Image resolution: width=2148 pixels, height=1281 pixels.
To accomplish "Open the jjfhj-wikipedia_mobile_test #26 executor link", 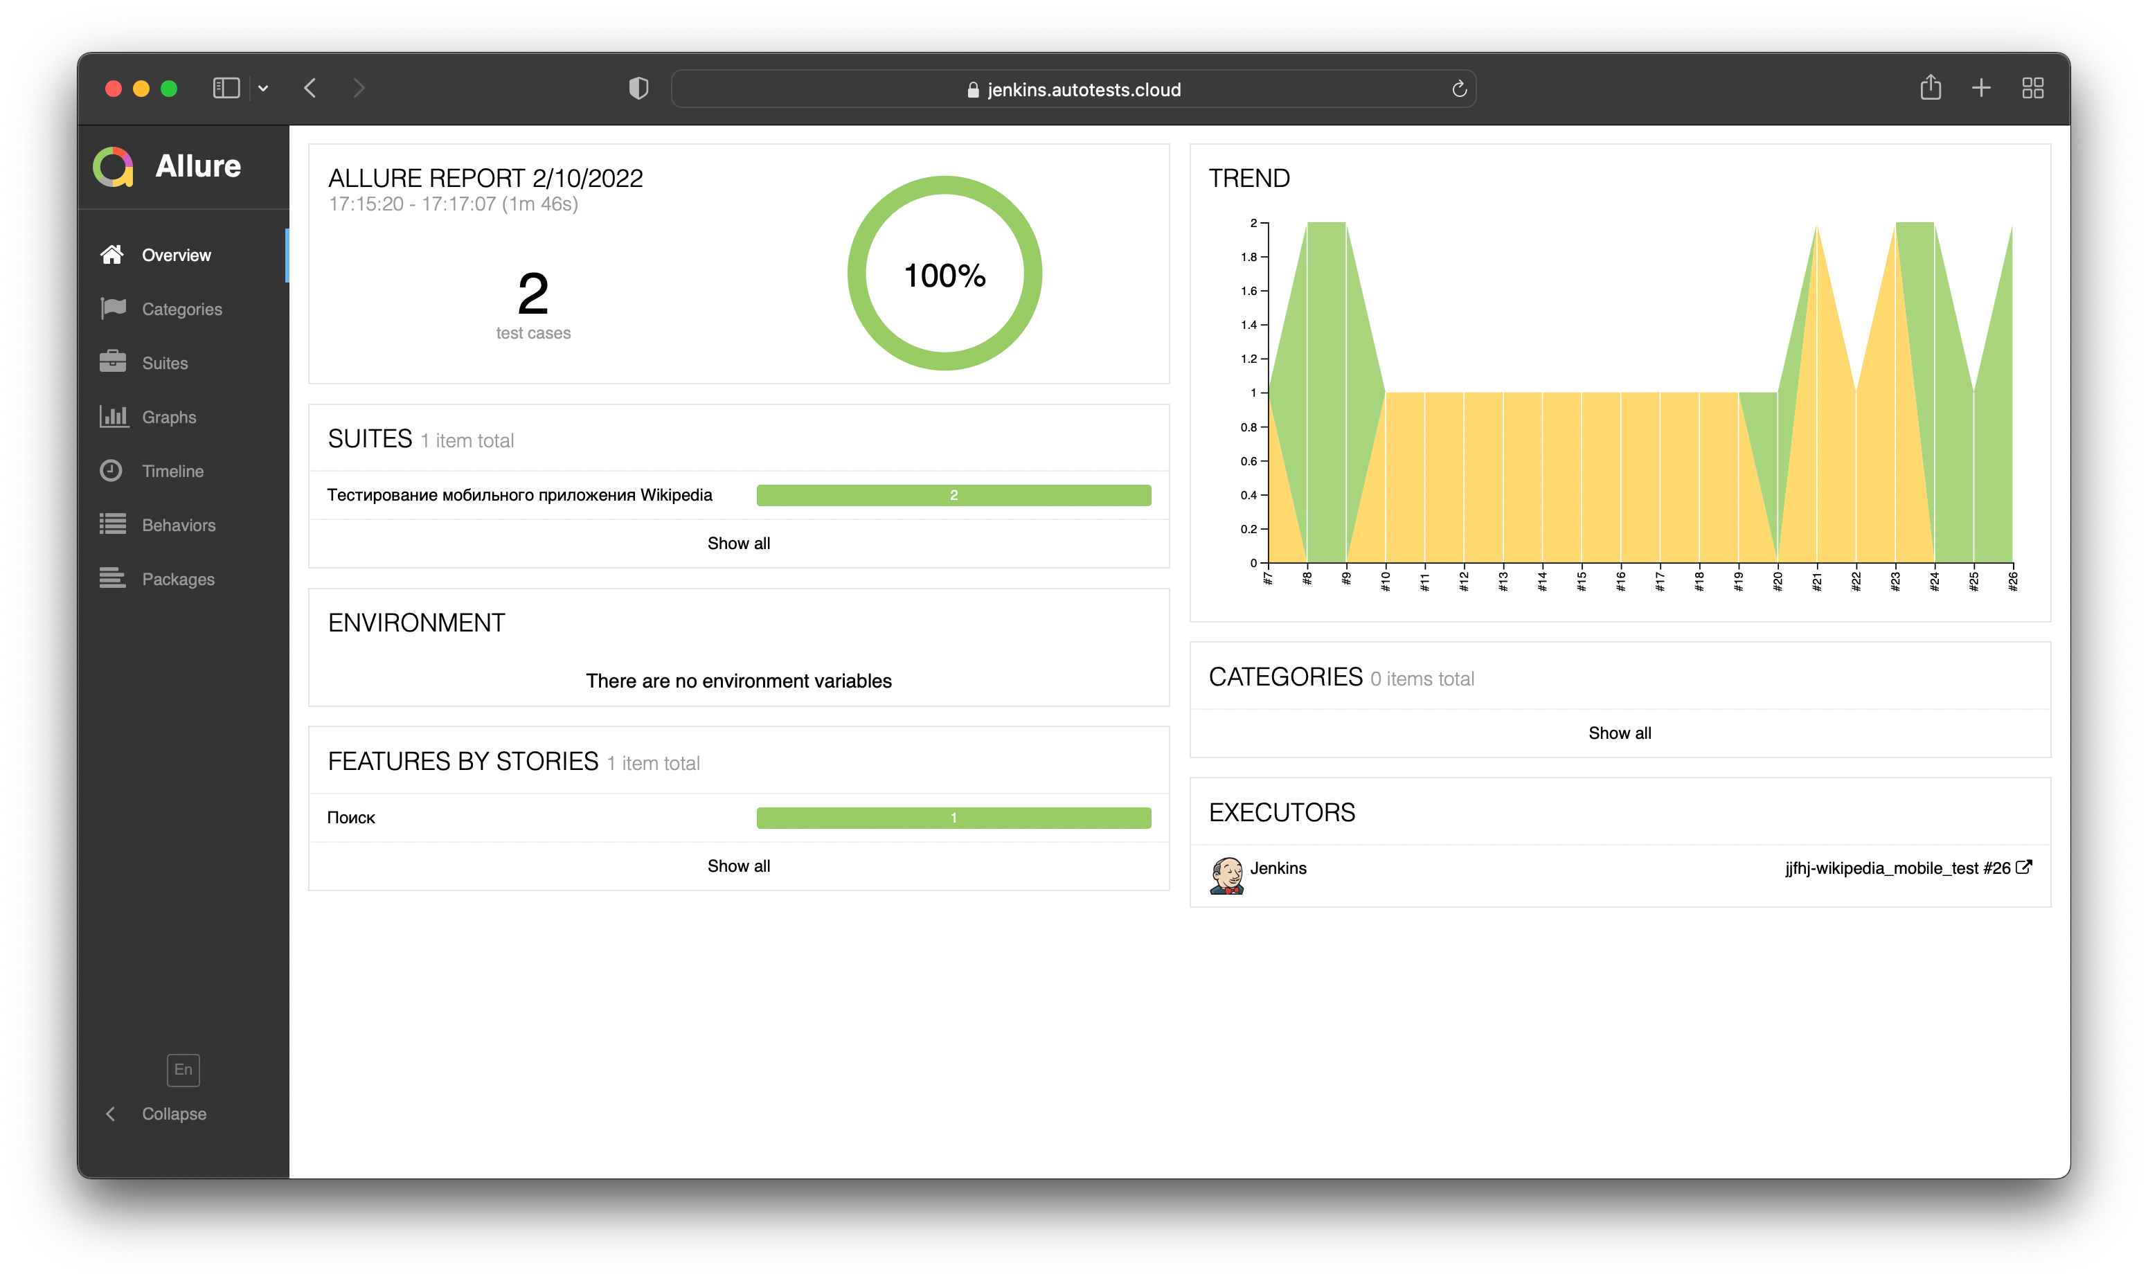I will [x=1907, y=868].
